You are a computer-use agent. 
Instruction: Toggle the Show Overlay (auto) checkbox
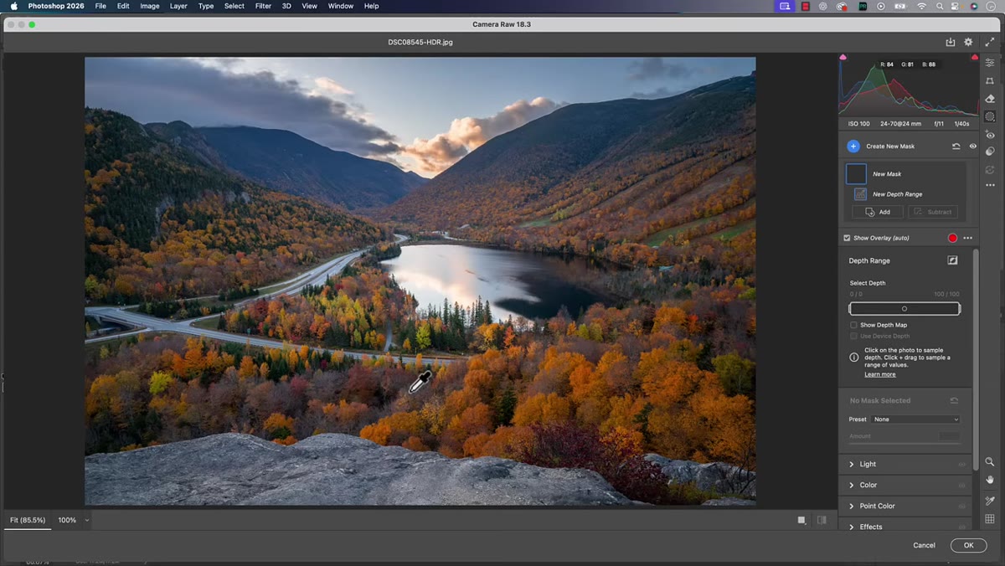847,238
